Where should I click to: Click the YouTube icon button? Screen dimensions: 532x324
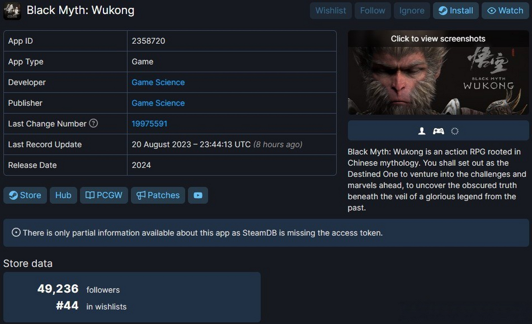coord(198,195)
